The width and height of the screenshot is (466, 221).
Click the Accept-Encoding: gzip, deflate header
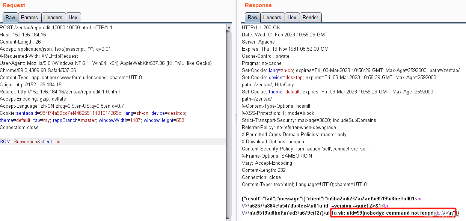pos(33,99)
